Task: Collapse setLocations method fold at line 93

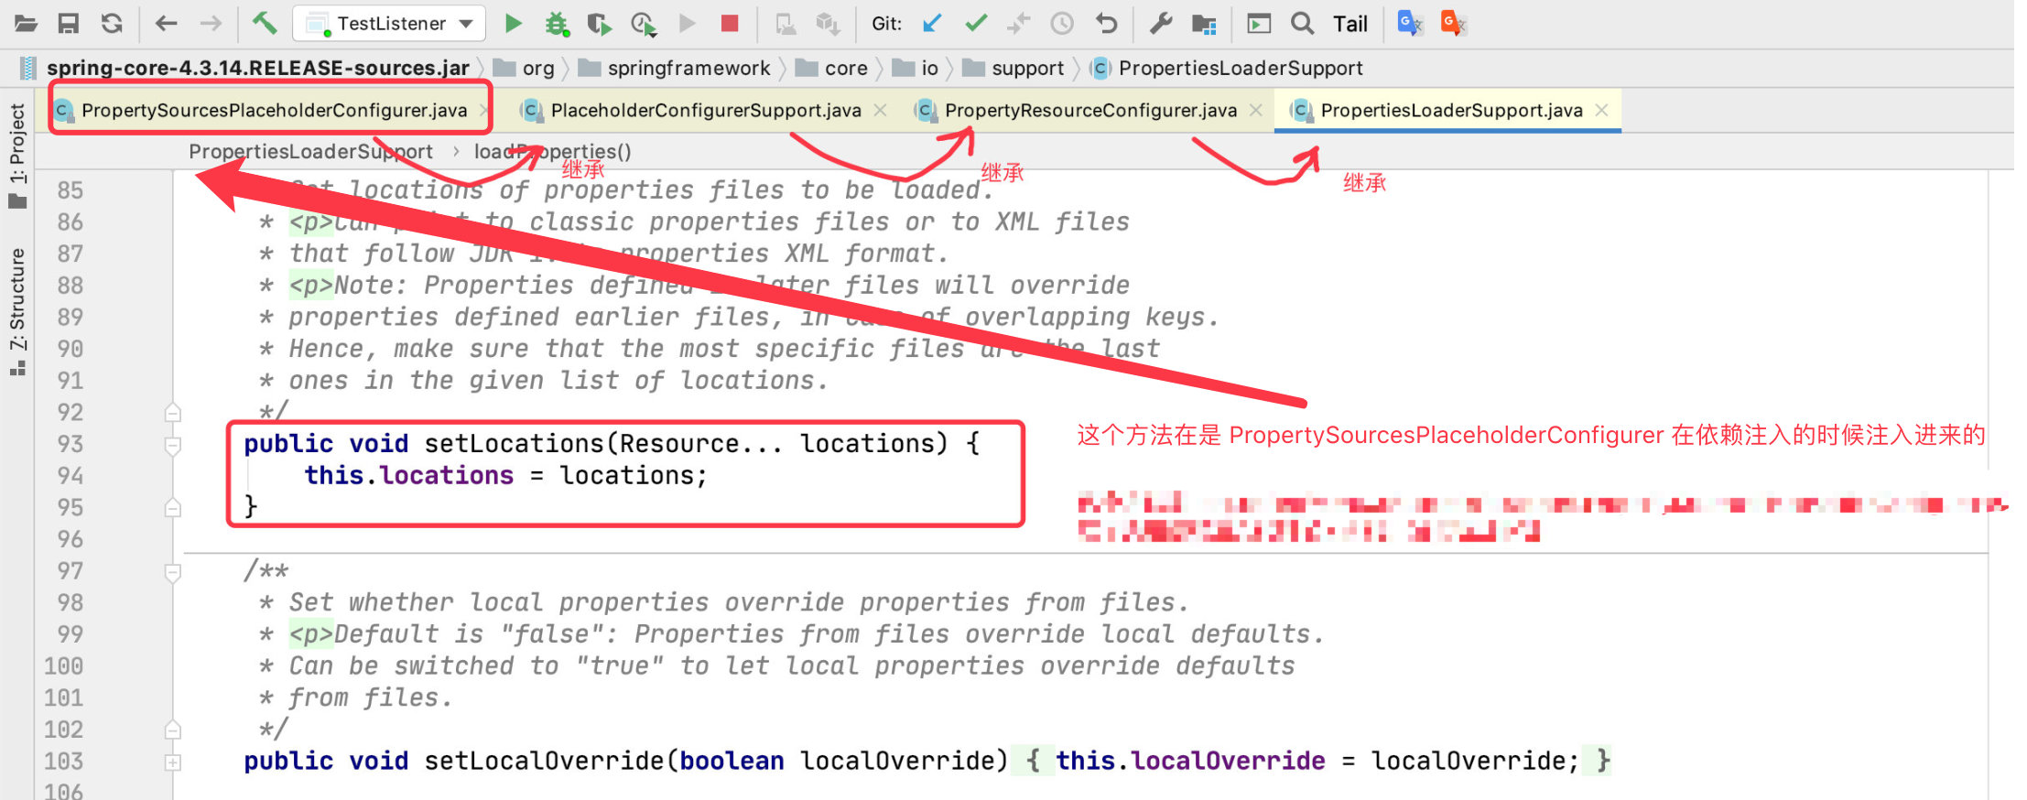Action: (172, 445)
